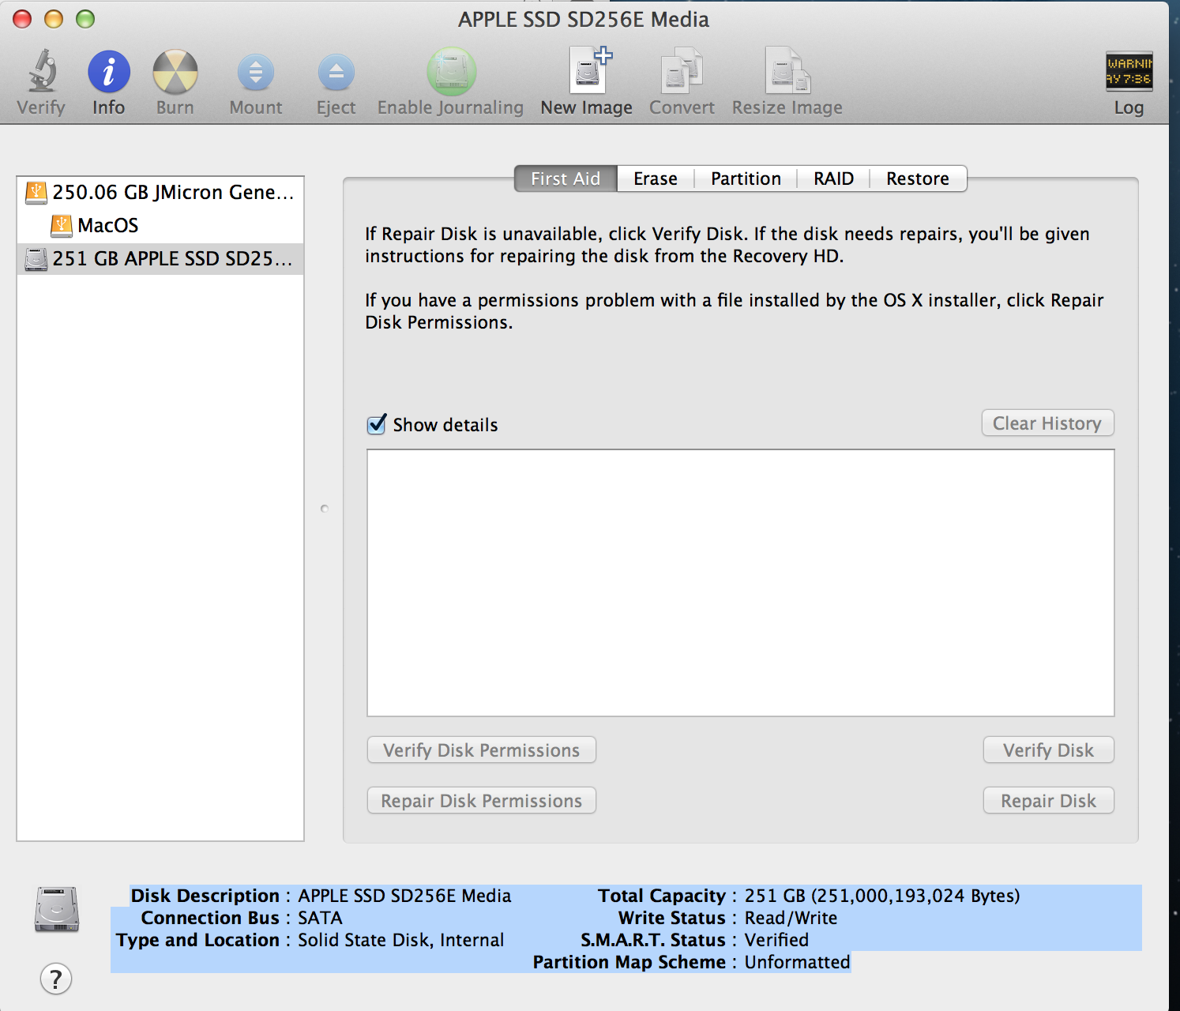
Task: Click the 'SATA' connection bus value
Action: tap(320, 918)
